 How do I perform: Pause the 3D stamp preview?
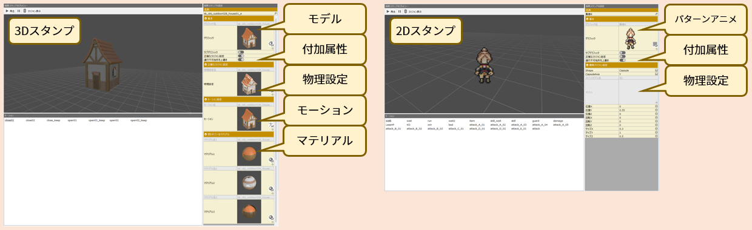coord(19,10)
